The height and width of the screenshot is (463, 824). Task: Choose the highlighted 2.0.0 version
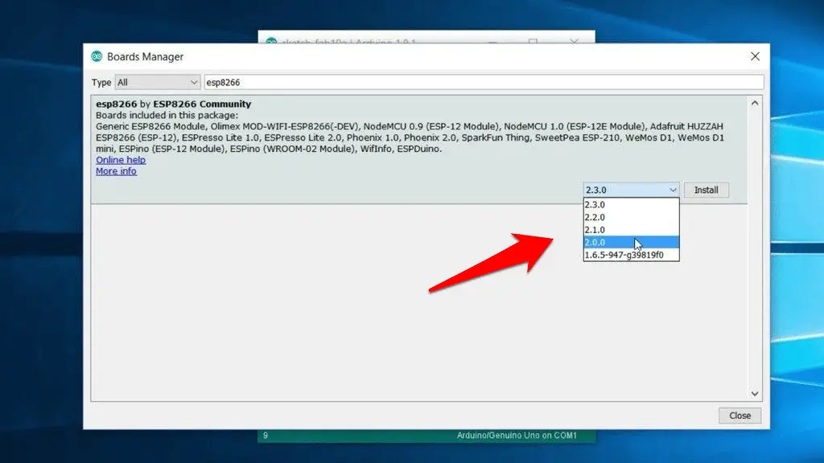pos(631,243)
